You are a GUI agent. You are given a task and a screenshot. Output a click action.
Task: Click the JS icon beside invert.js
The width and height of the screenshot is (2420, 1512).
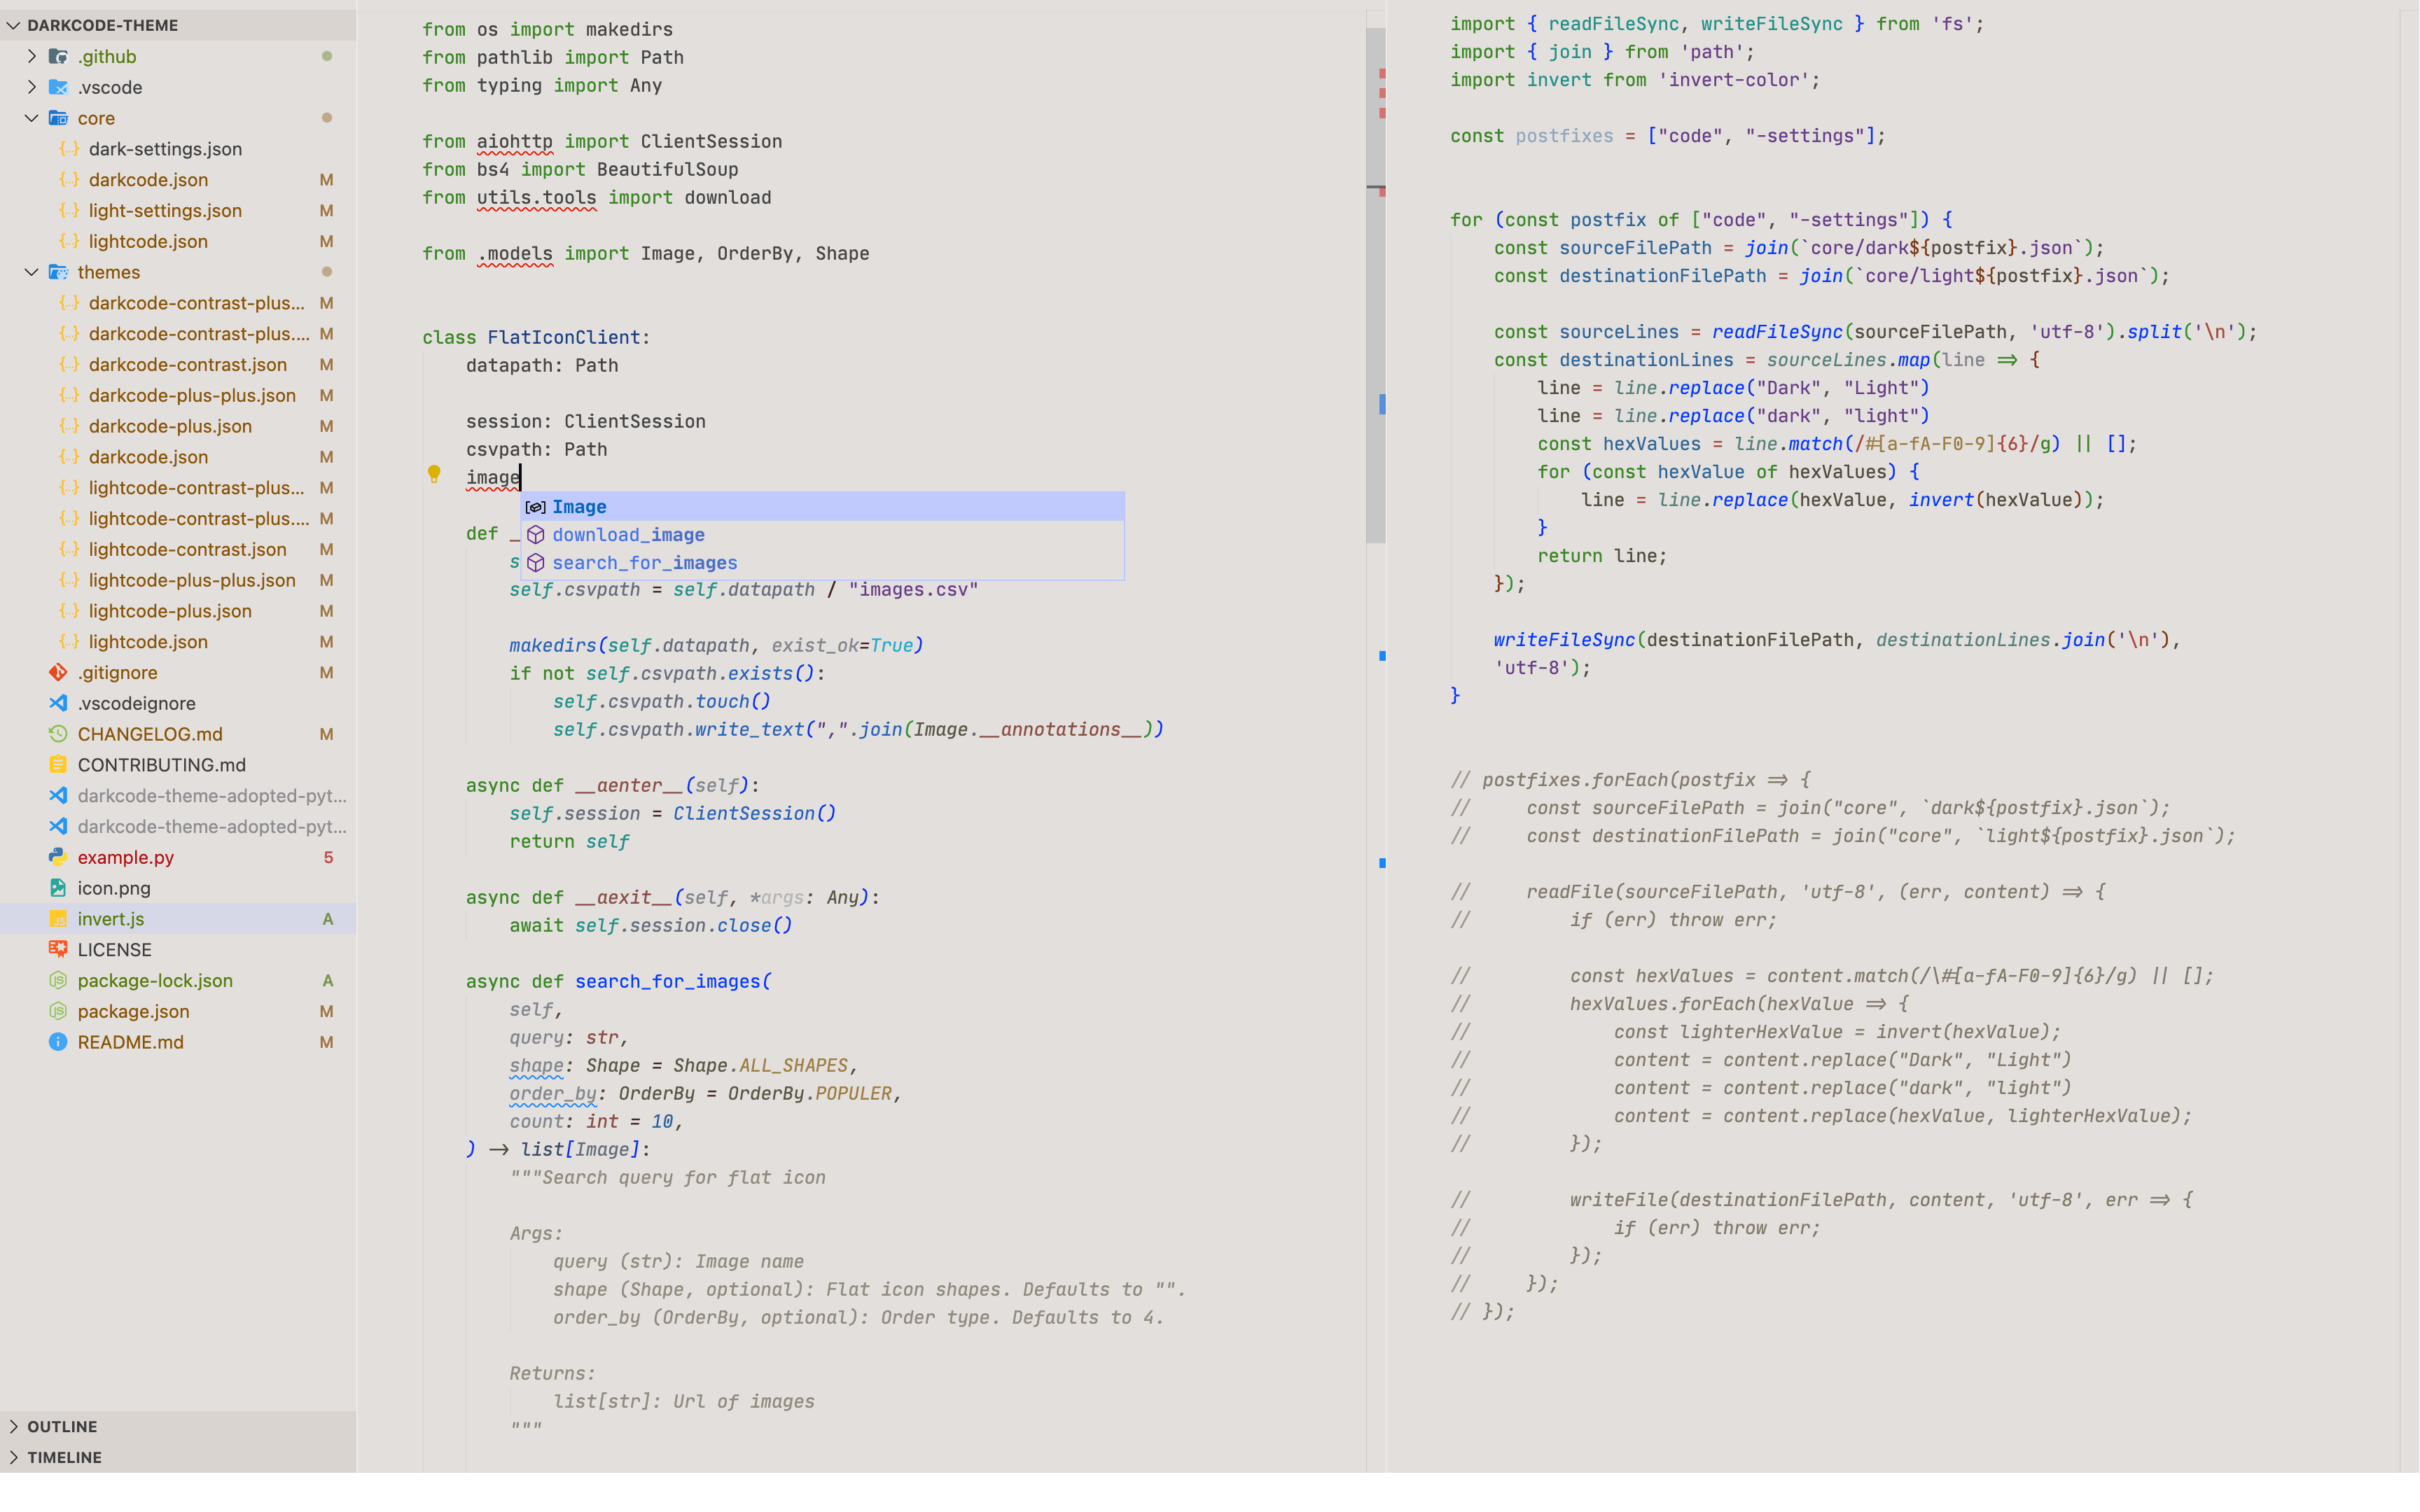coord(58,919)
